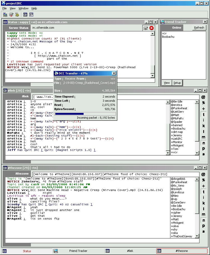Open the options gear toolbar icon
The height and width of the screenshot is (255, 210).
[17, 15]
